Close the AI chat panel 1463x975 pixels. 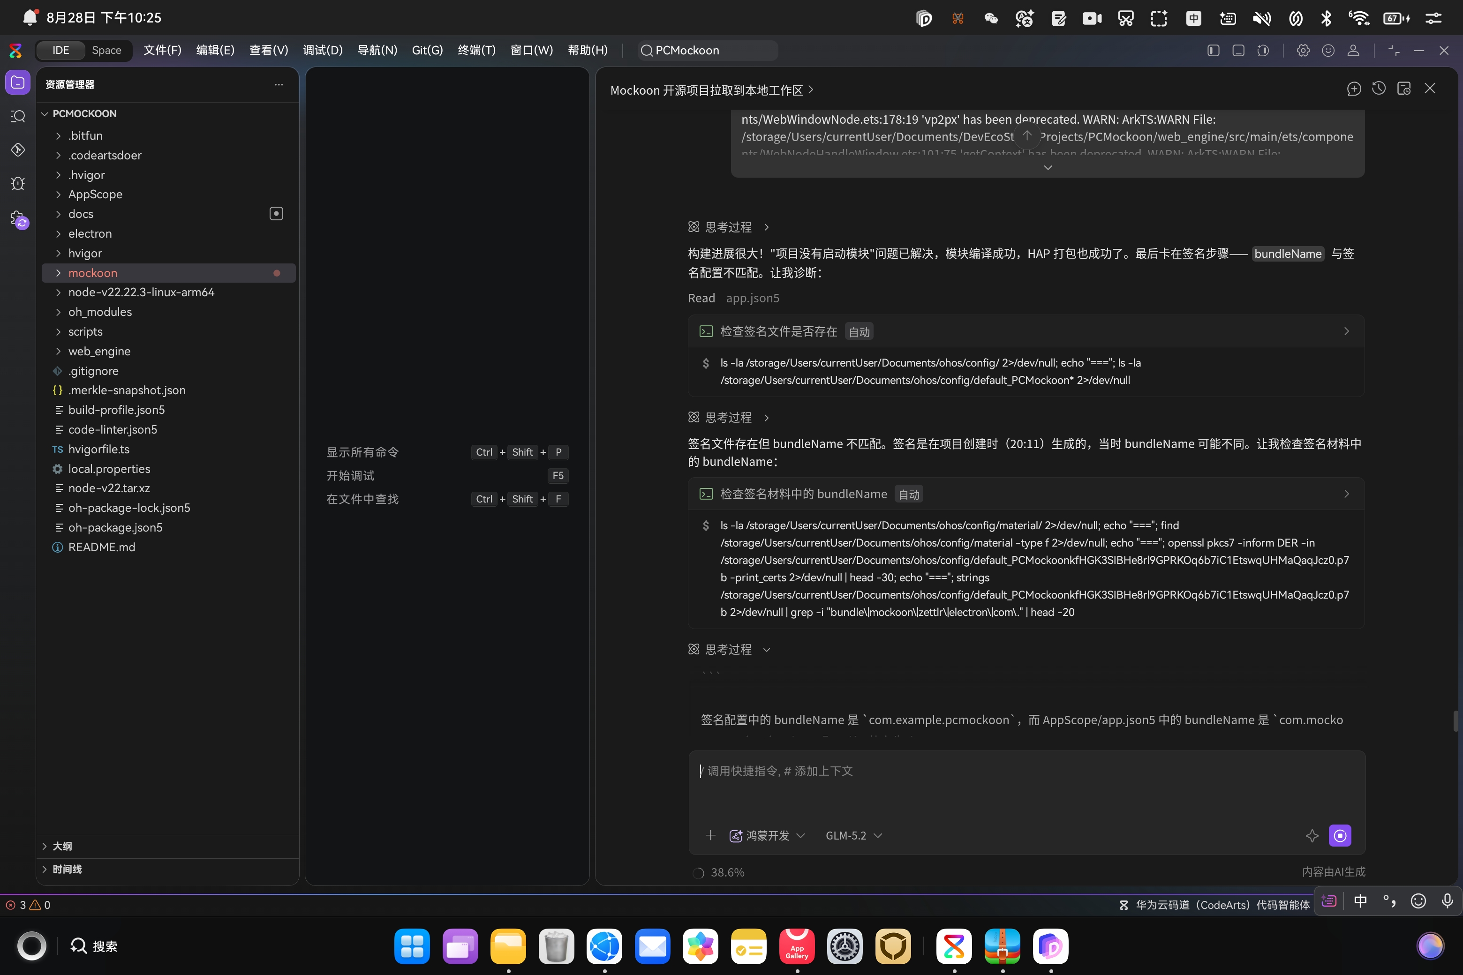point(1430,89)
